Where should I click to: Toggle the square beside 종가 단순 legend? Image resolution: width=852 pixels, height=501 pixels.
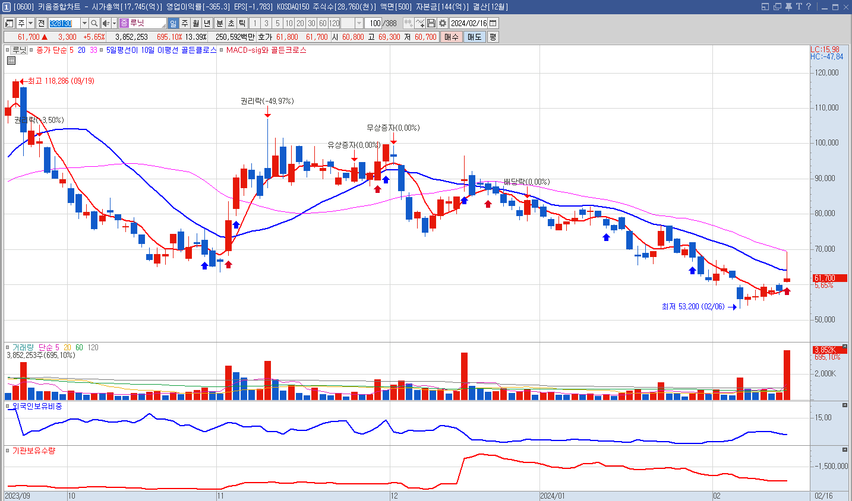(32, 50)
